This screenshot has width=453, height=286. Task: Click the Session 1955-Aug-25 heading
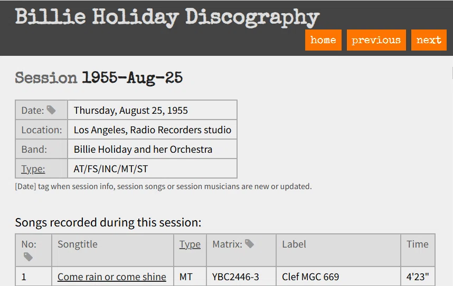click(x=99, y=78)
